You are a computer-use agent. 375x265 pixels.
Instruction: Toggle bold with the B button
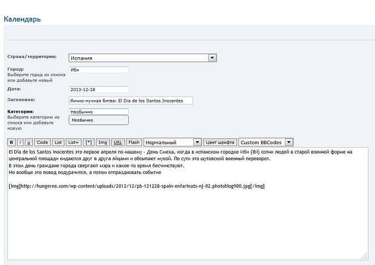click(x=11, y=142)
